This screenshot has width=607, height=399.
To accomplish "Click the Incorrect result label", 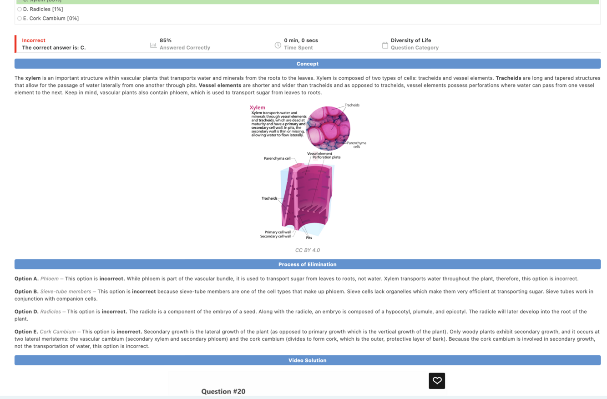I will click(34, 40).
